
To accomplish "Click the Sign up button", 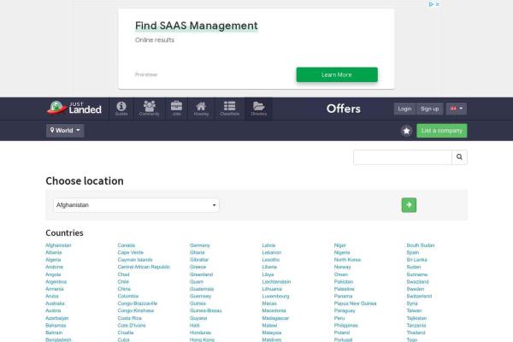I will point(430,109).
